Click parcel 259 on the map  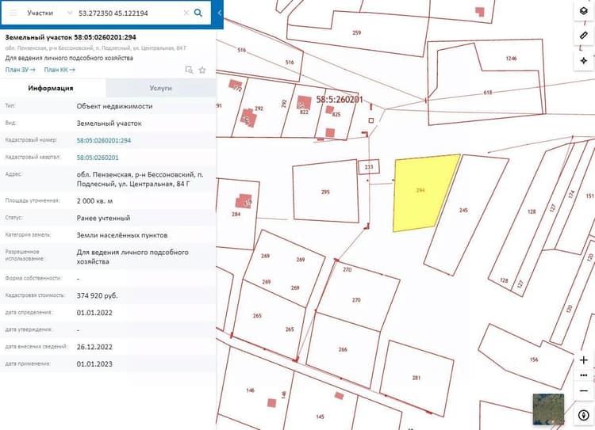tap(357, 32)
